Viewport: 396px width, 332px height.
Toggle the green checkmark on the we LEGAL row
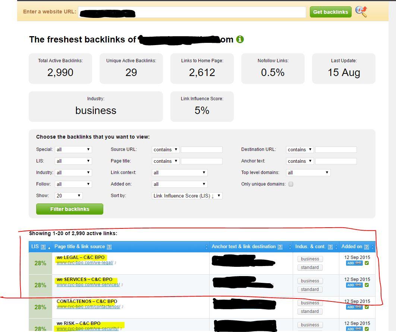tap(367, 263)
